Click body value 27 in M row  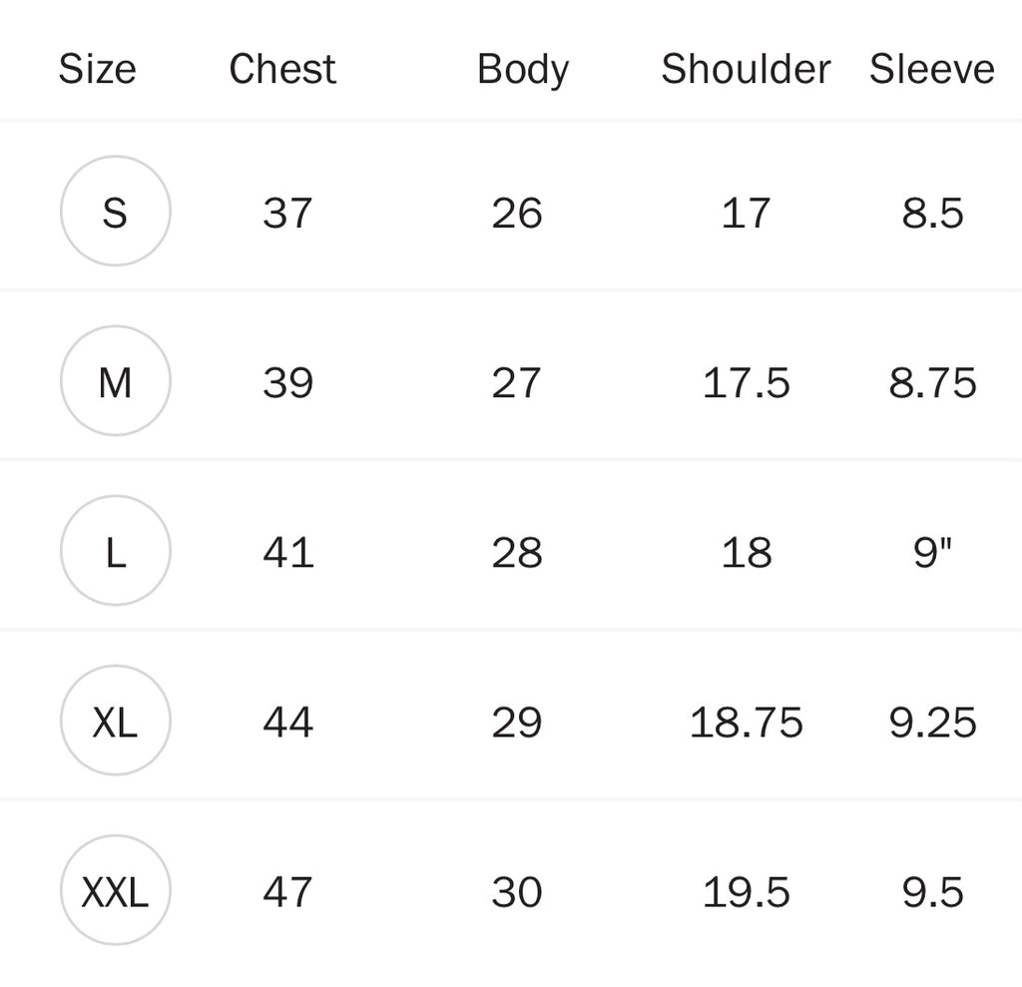pos(517,382)
